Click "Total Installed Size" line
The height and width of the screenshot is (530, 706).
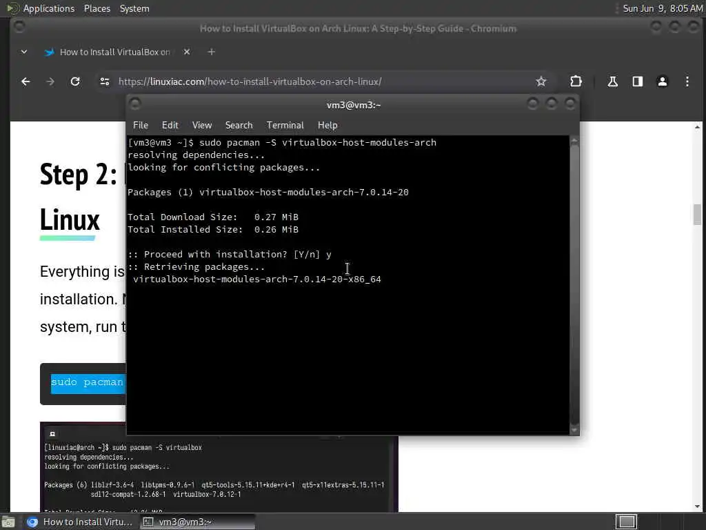213,230
